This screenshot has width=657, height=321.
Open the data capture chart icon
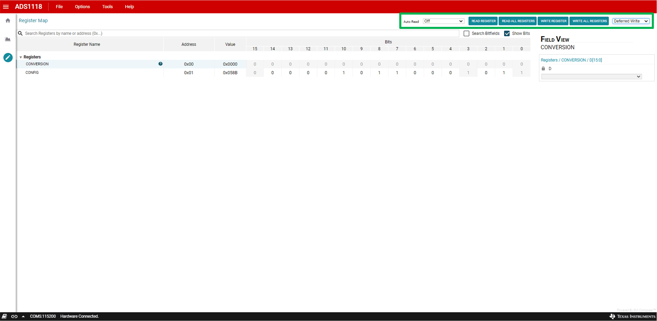(8, 39)
